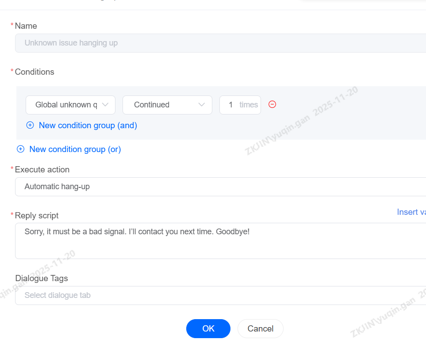Confirm the form with the OK button
This screenshot has width=426, height=343.
pyautogui.click(x=208, y=328)
